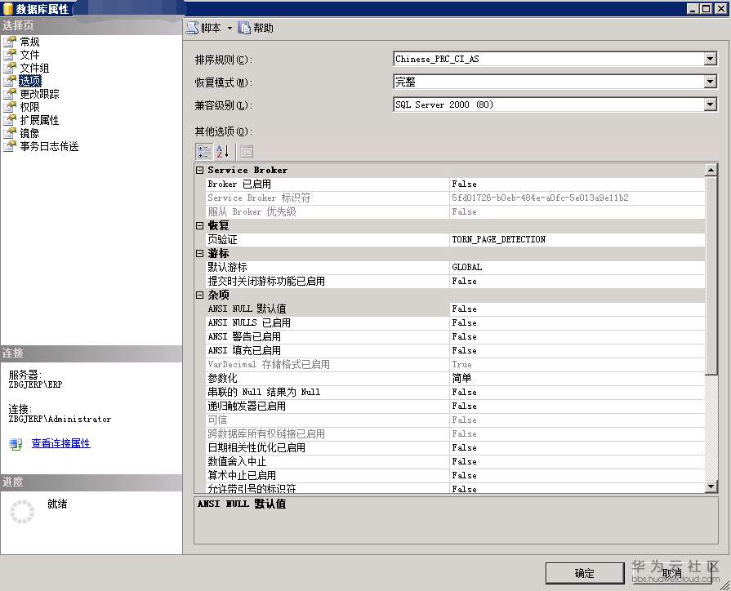Click the 确定 button

point(585,573)
